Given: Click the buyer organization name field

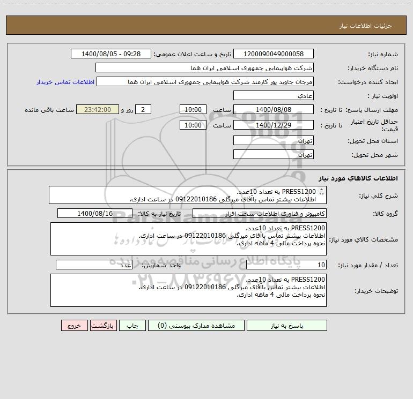Looking at the screenshot, I should pyautogui.click(x=204, y=67).
